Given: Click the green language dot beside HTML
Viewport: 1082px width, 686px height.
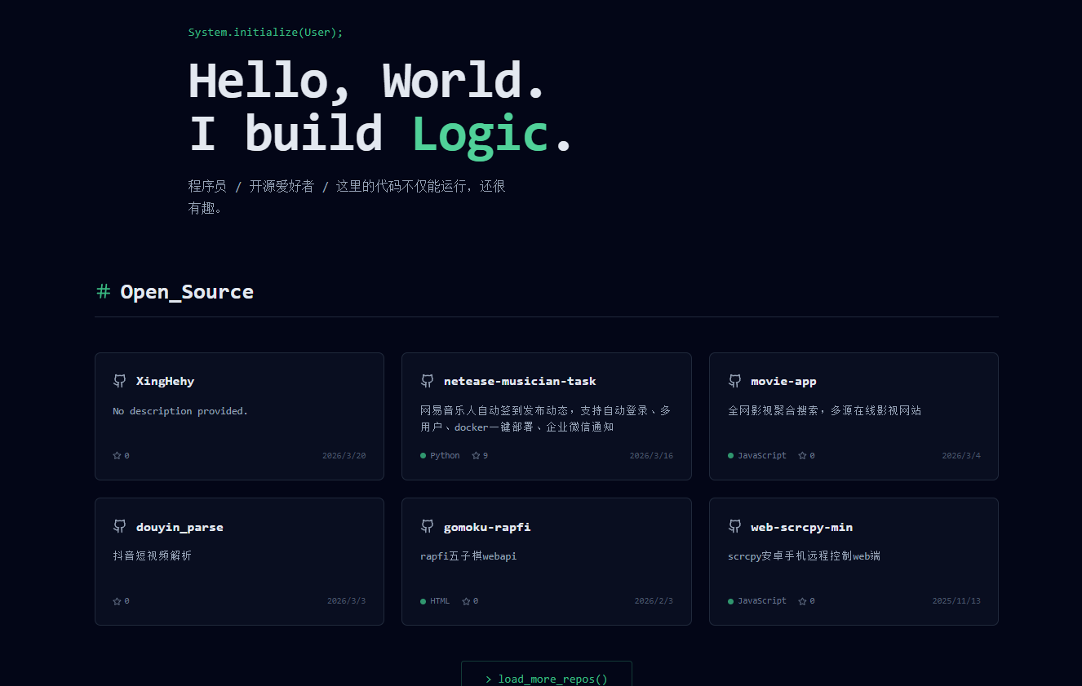Looking at the screenshot, I should pos(423,601).
